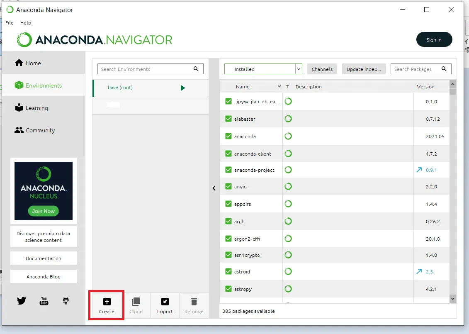This screenshot has width=469, height=334.
Task: Select the Environments tab
Action: pos(44,85)
